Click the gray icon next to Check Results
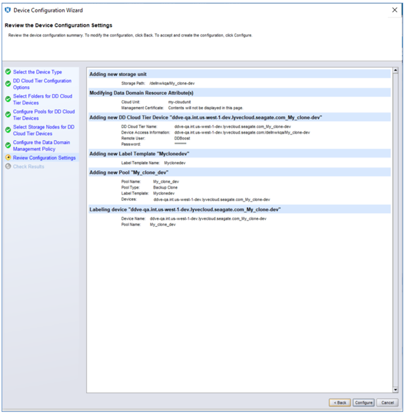Viewport: 407px width, 414px height. 8,167
